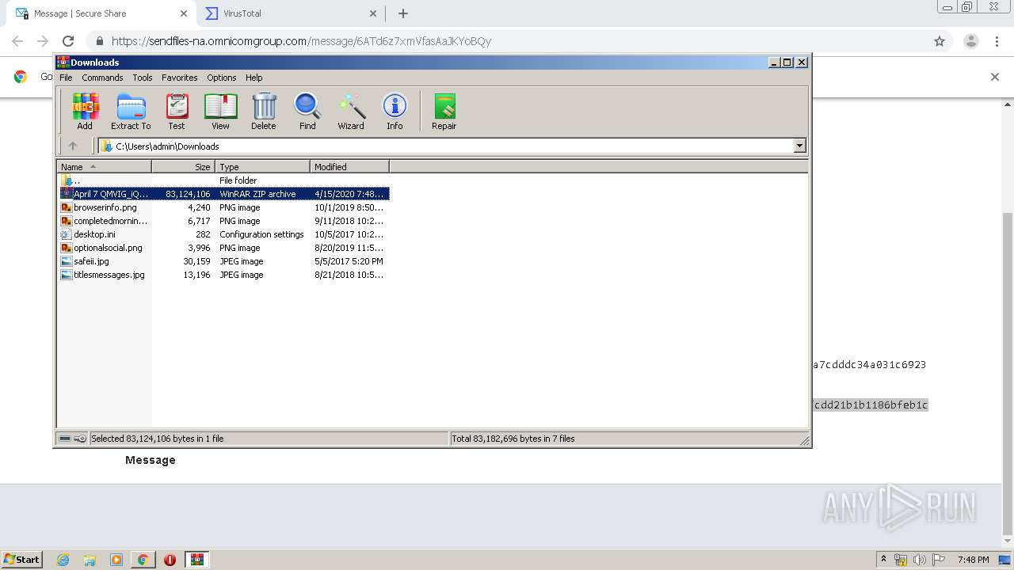Image resolution: width=1014 pixels, height=570 pixels.
Task: Click the Start button
Action: point(21,560)
